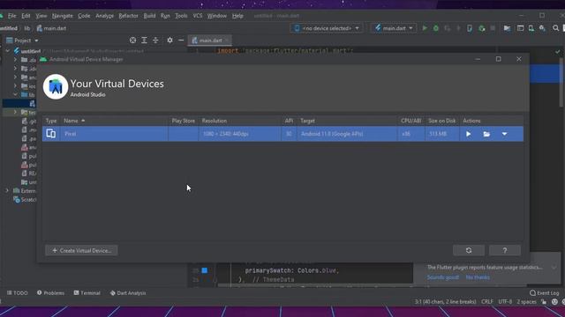This screenshot has width=565, height=317.
Task: Select Scratches and Consoles tree item
Action: coord(25,200)
